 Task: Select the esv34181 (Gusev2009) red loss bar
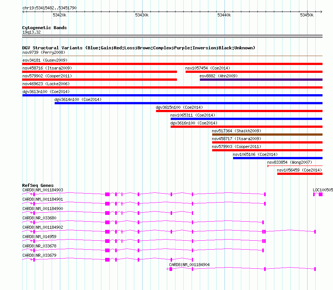point(172,64)
